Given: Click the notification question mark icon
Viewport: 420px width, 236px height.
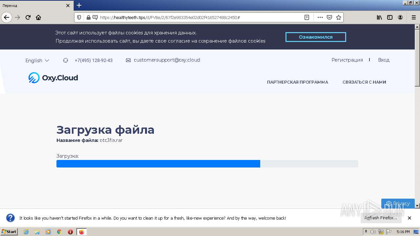Looking at the screenshot, I should 10,218.
